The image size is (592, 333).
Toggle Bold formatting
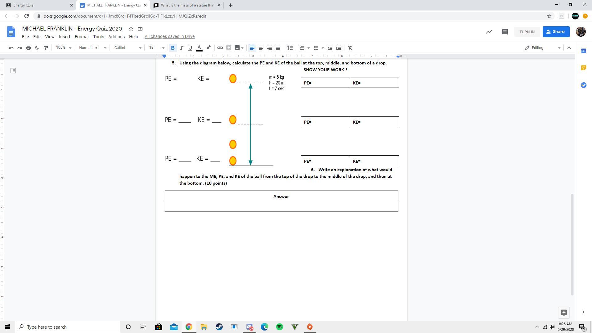(x=173, y=48)
